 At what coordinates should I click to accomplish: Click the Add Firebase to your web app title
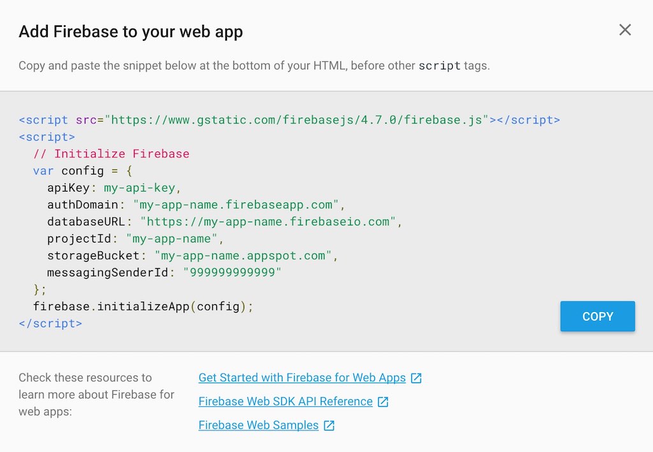pyautogui.click(x=130, y=31)
